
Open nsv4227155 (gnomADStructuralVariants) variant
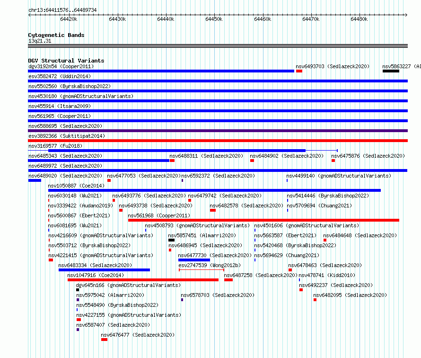point(129,315)
